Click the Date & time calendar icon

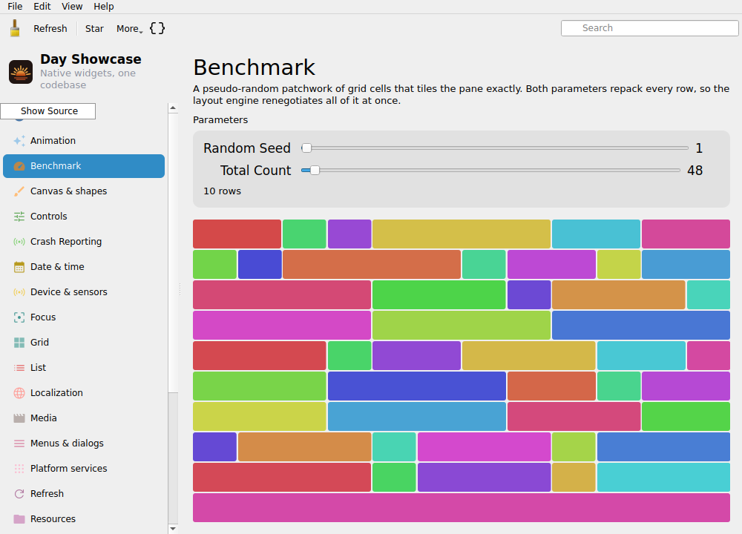click(19, 267)
